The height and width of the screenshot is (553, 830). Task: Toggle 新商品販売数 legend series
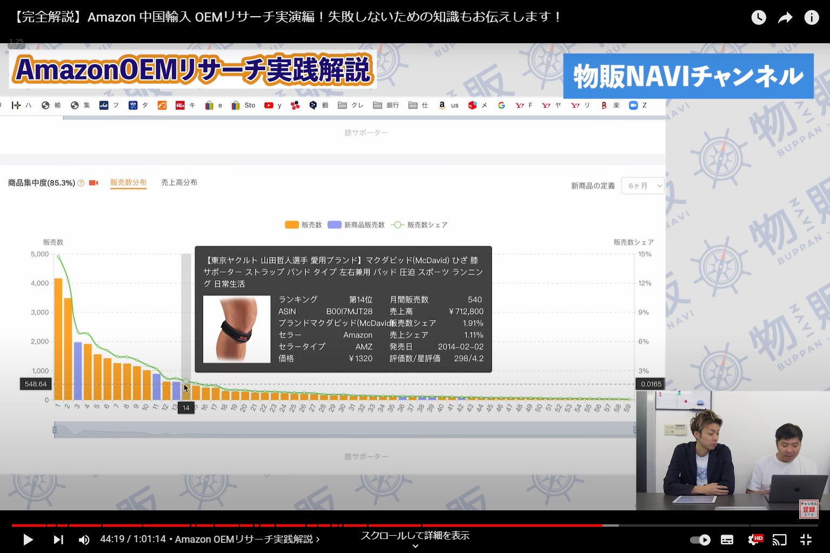coord(356,225)
